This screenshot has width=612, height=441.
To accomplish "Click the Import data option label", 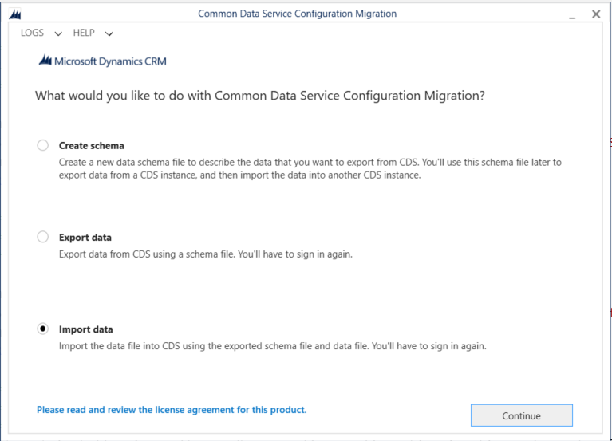I will tap(86, 329).
